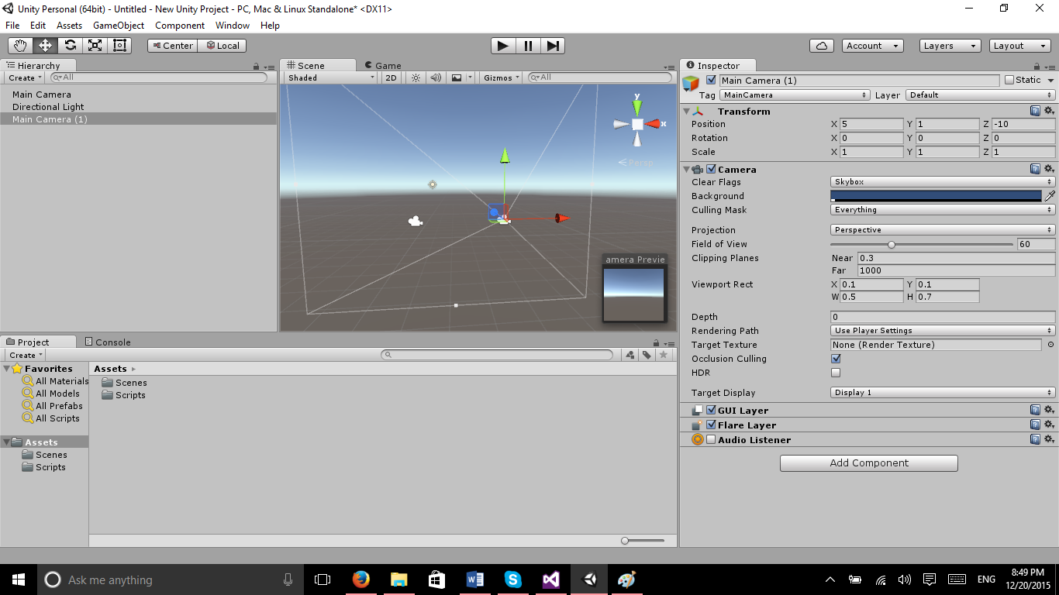Click the Step frame button
This screenshot has width=1059, height=595.
553,46
